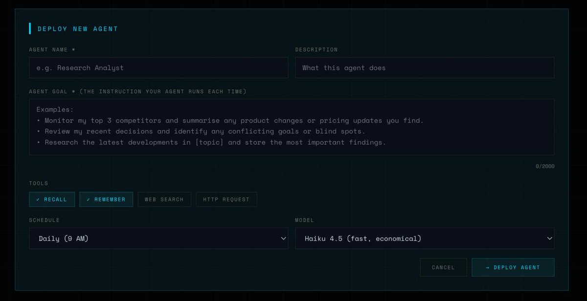Click the Description label above its field
Viewport: 587px width, 301px height.
[316, 49]
